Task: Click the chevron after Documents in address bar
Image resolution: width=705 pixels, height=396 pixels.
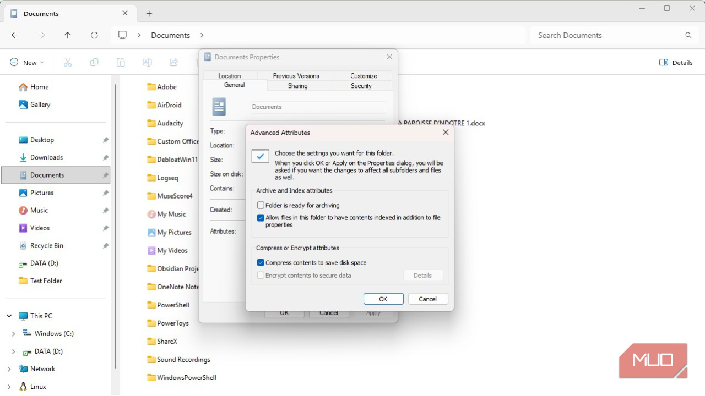Action: (202, 35)
